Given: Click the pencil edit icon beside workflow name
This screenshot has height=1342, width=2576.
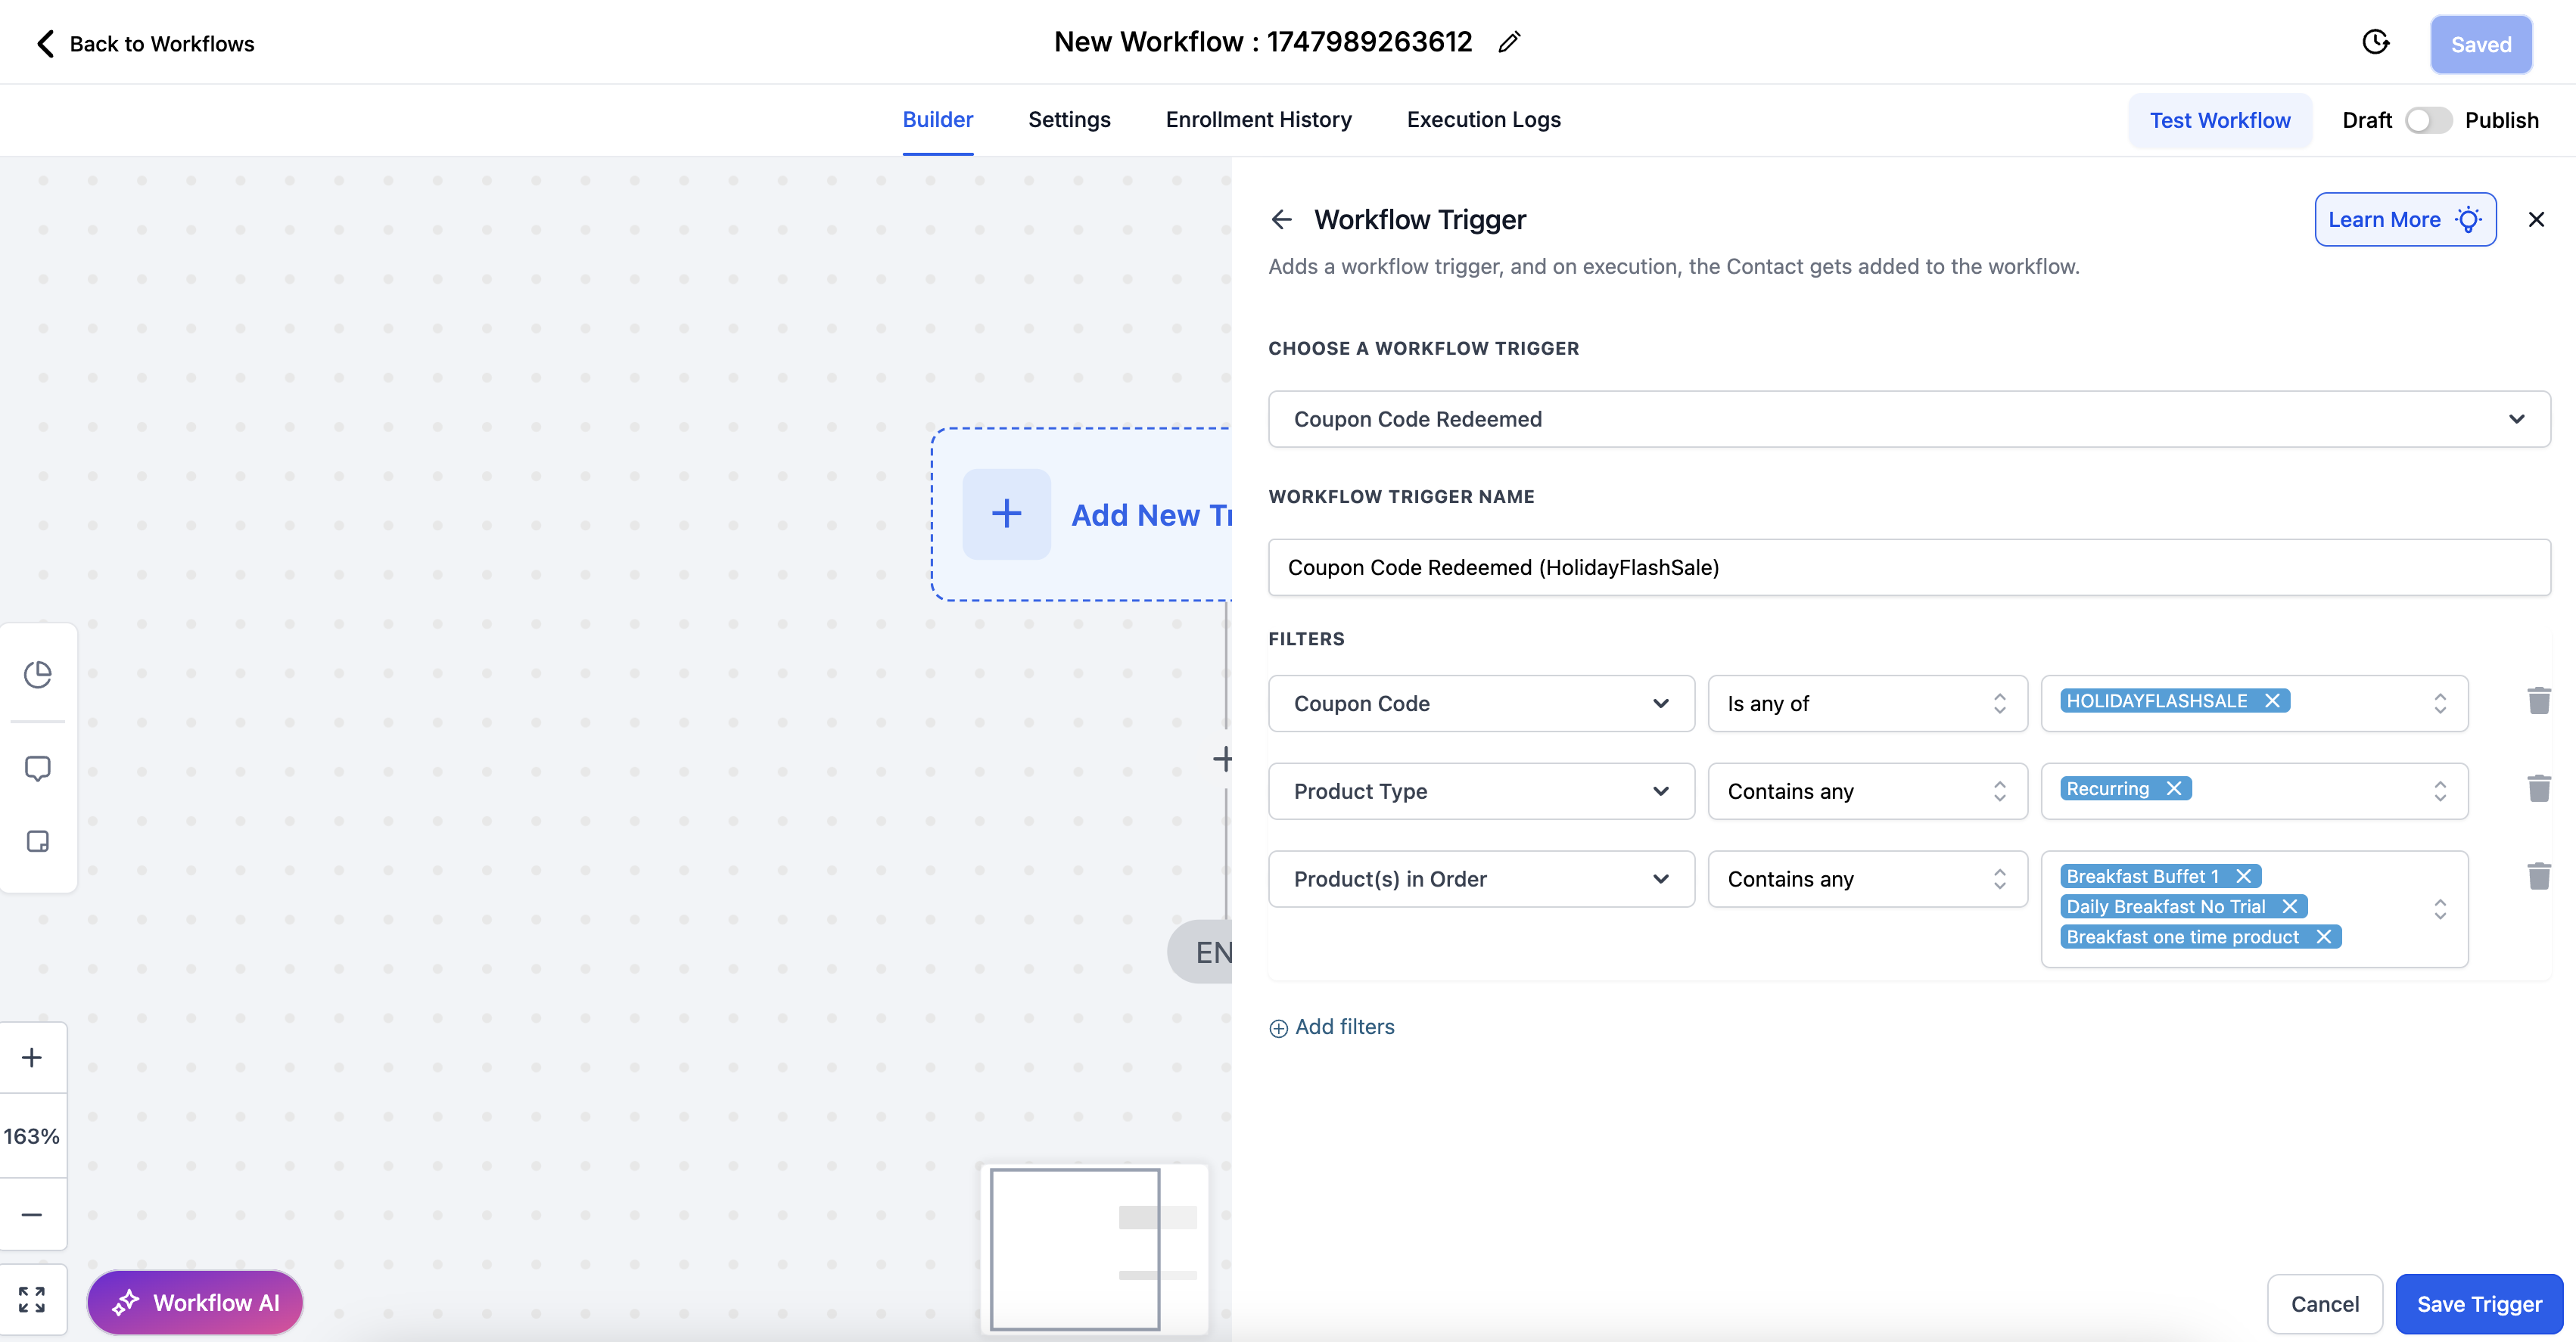Looking at the screenshot, I should [x=1509, y=42].
